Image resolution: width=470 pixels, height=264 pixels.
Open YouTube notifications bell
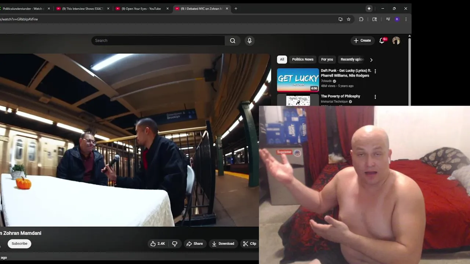(382, 41)
